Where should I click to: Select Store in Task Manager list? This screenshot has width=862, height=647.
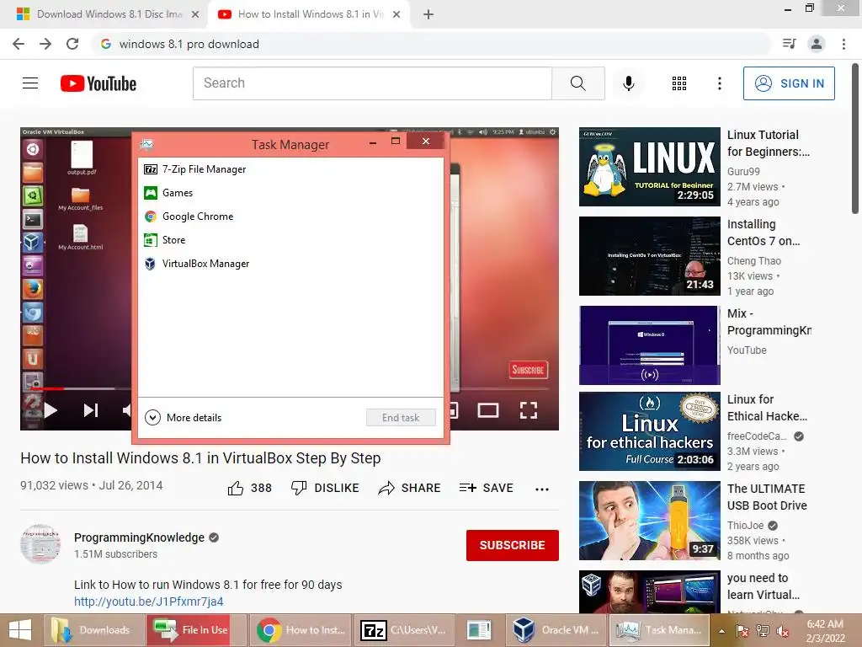point(290,240)
